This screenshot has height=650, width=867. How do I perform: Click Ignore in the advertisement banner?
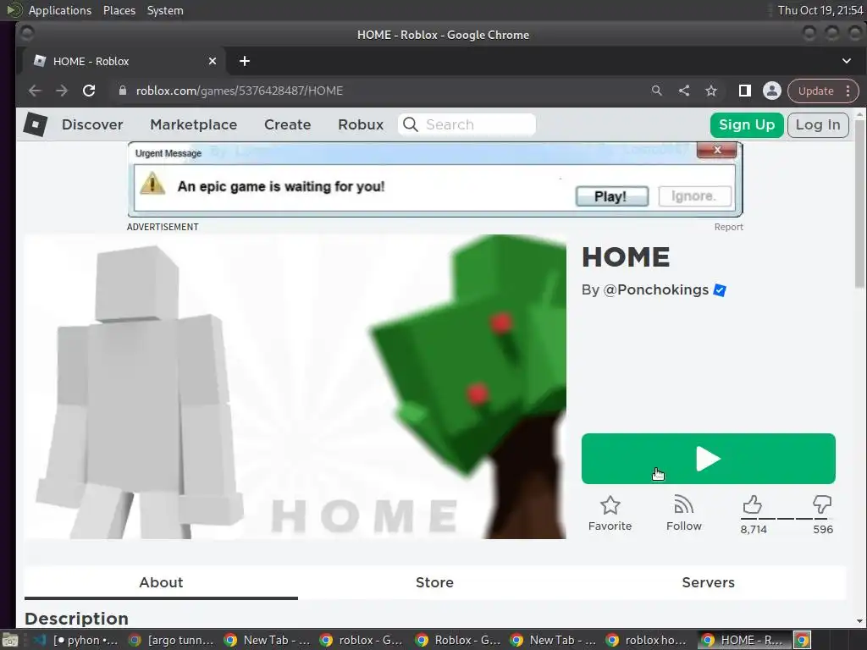pyautogui.click(x=694, y=196)
